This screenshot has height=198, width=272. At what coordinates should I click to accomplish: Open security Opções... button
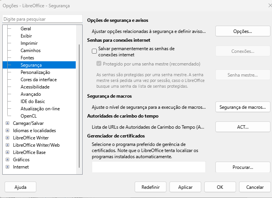click(x=243, y=31)
